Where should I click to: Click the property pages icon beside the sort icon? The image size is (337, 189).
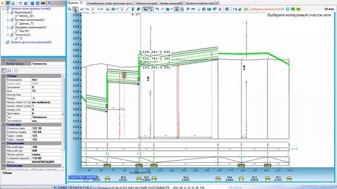pos(16,70)
